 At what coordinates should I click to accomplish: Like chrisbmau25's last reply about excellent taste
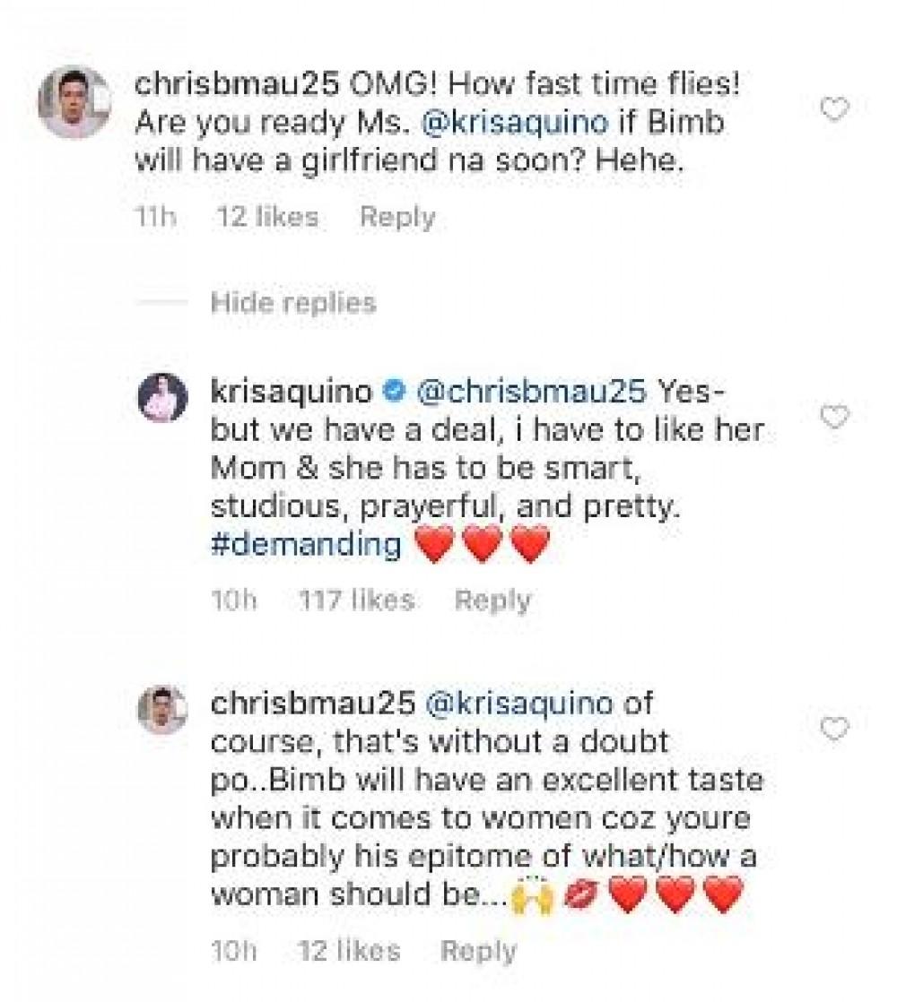(835, 730)
